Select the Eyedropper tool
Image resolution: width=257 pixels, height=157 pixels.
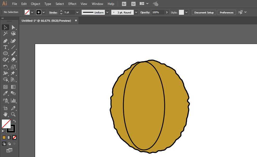5,93
